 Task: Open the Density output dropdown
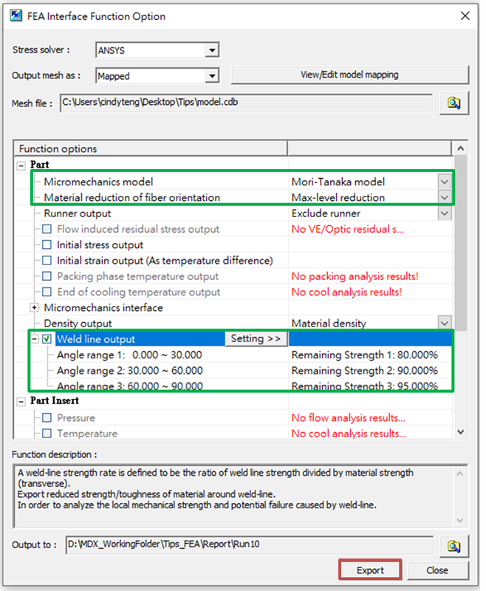[443, 323]
